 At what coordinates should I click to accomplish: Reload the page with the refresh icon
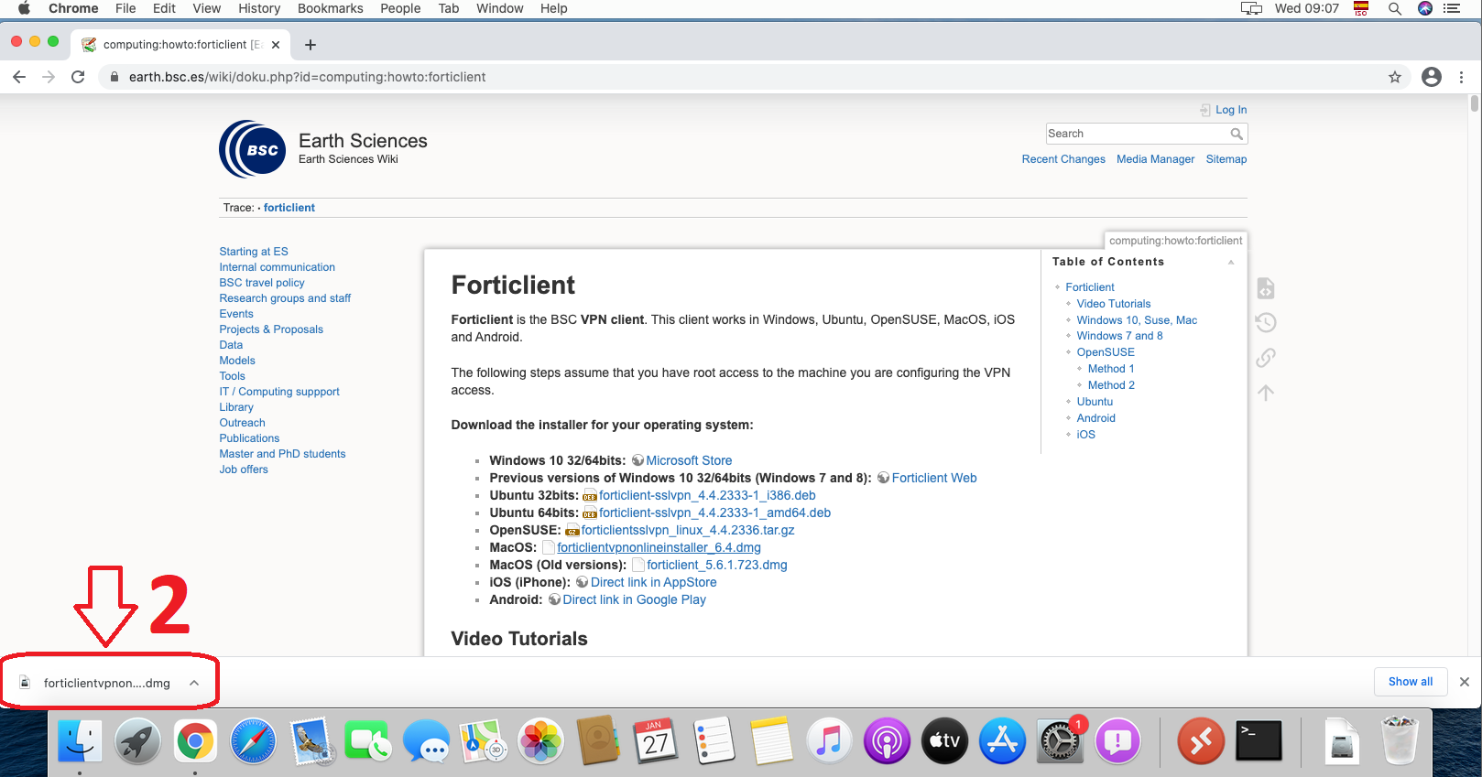click(78, 77)
